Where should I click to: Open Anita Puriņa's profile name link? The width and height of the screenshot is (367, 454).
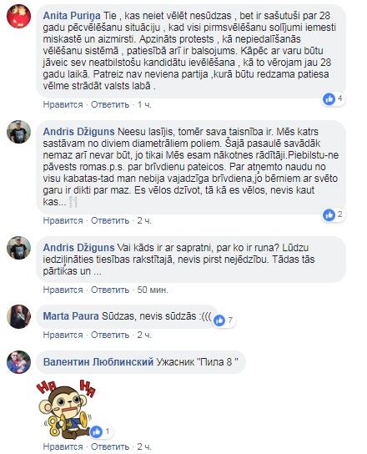pyautogui.click(x=72, y=16)
